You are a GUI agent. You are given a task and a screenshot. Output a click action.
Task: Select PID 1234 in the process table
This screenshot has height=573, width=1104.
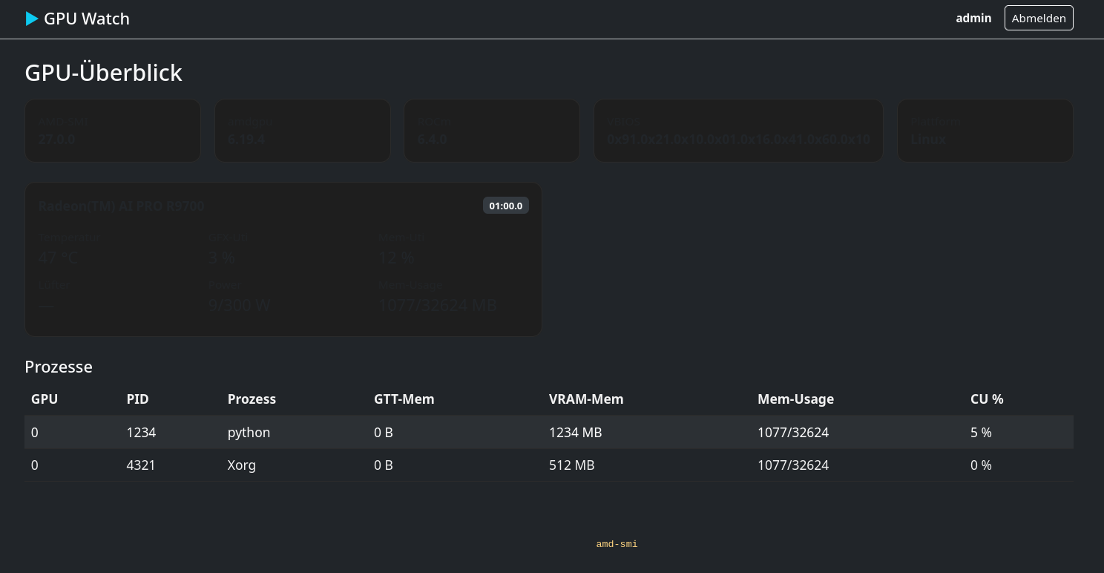tap(141, 432)
